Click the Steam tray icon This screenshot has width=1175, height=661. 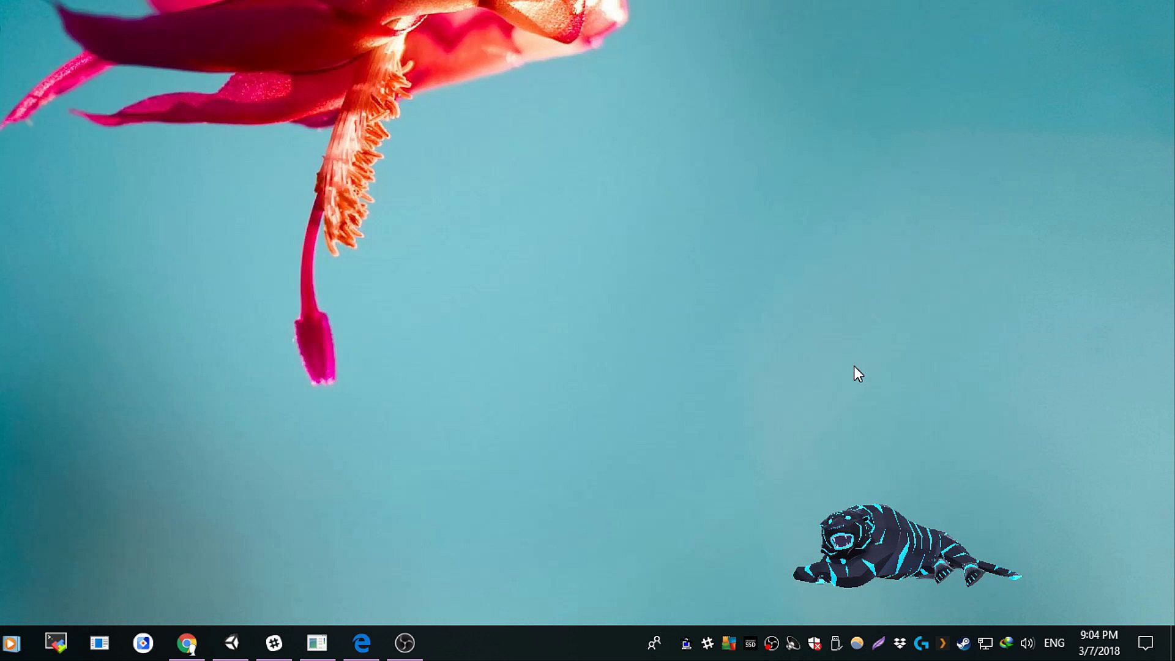[963, 643]
